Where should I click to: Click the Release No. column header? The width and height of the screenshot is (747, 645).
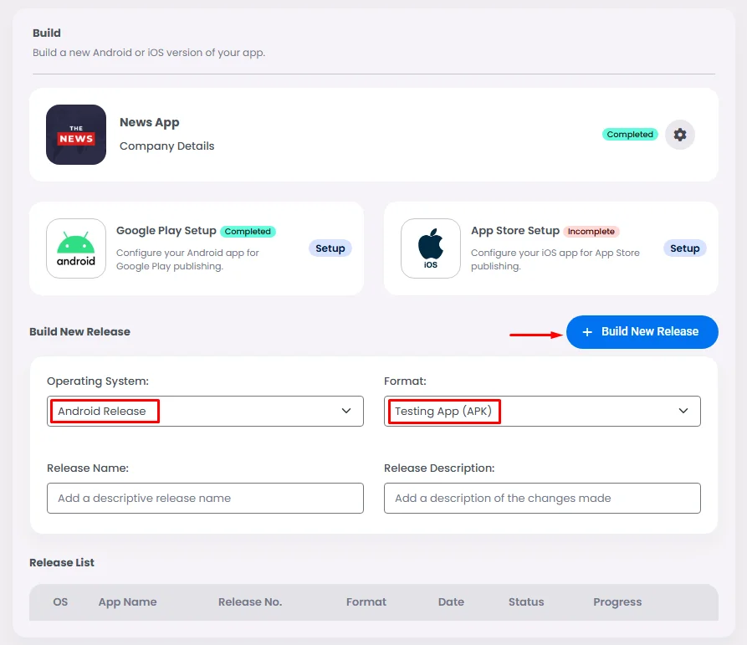(x=250, y=602)
